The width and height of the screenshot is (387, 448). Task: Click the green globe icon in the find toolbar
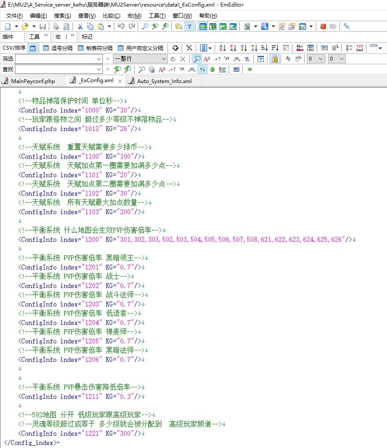(x=212, y=69)
